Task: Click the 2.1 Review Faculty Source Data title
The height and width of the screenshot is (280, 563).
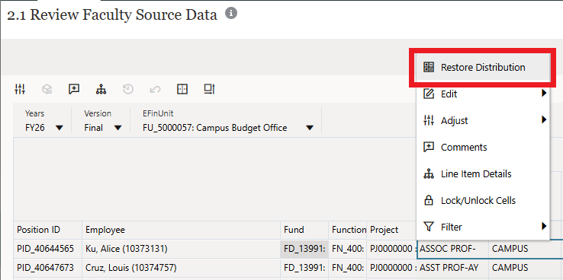Action: [112, 15]
